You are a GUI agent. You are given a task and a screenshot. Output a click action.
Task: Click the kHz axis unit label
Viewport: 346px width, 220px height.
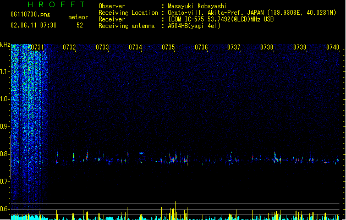(5, 45)
